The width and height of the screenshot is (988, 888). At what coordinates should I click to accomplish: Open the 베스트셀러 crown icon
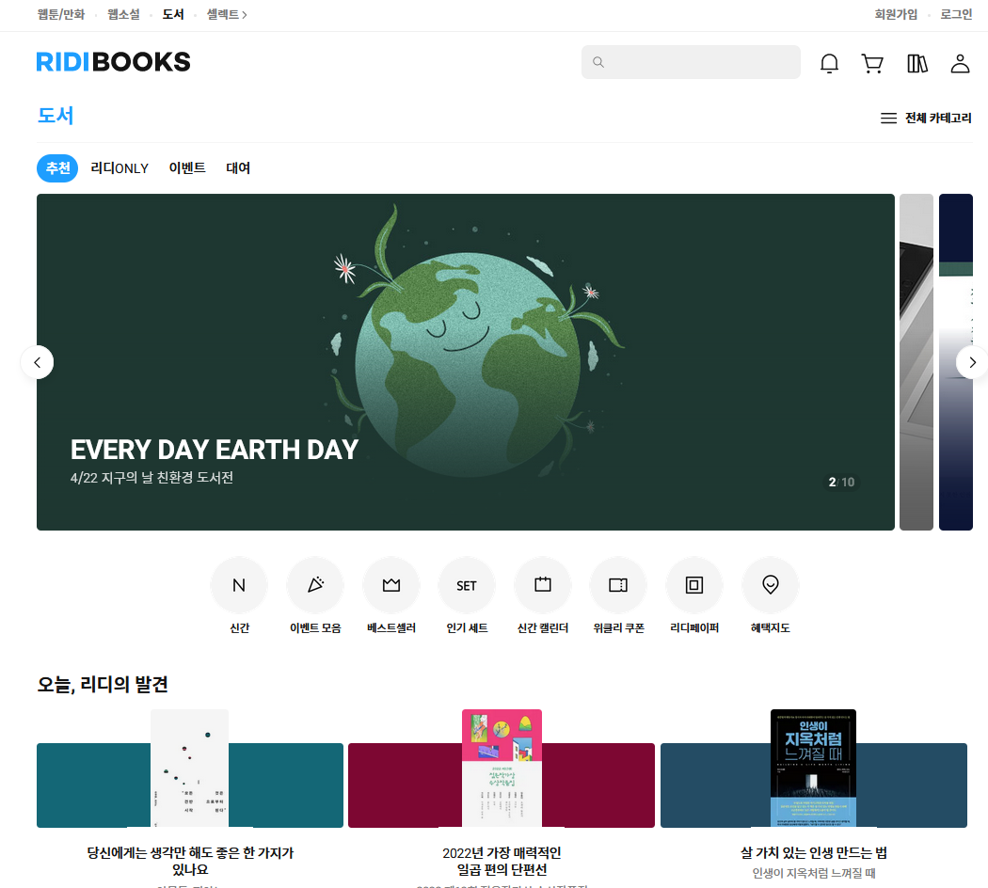(391, 585)
